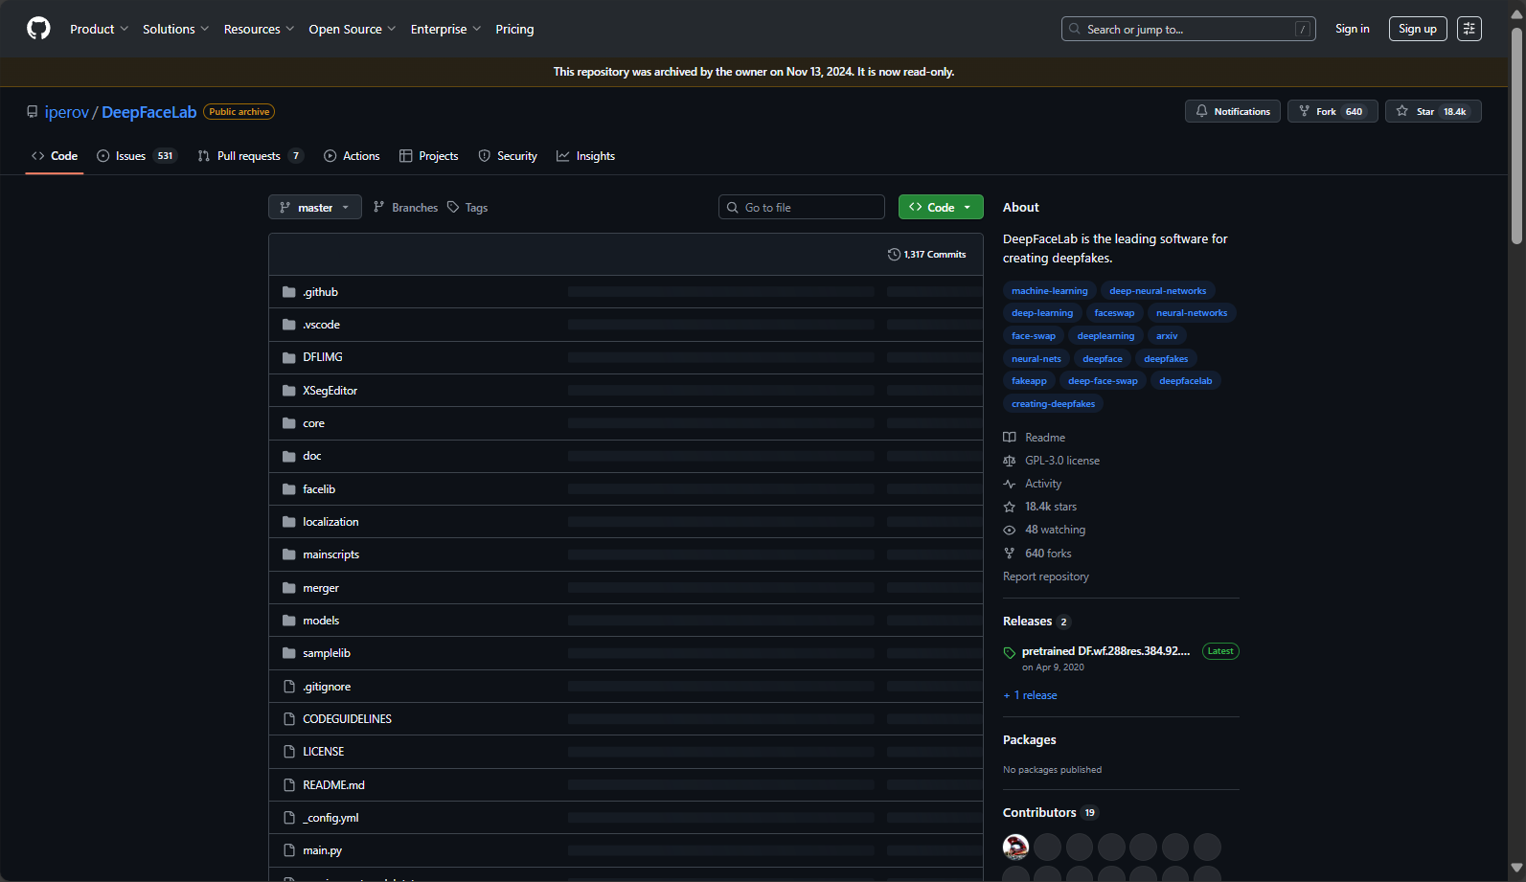Click the creating-deepfakes topic tag
This screenshot has width=1526, height=882.
[1053, 404]
